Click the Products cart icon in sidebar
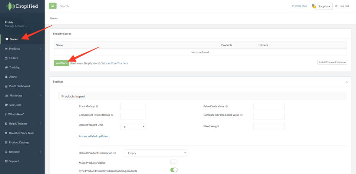This screenshot has height=174, width=356. (6, 49)
